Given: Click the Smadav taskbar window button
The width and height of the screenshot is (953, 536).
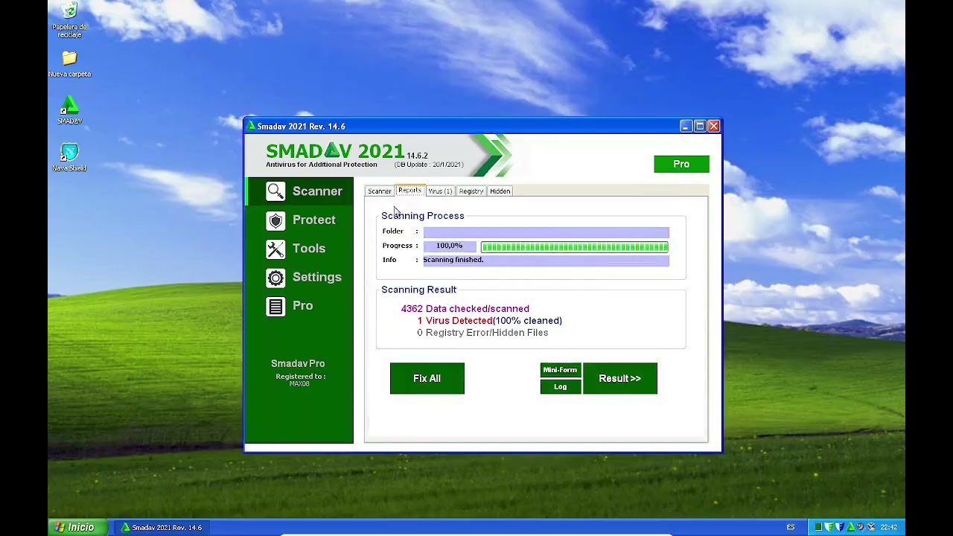Looking at the screenshot, I should coord(162,527).
